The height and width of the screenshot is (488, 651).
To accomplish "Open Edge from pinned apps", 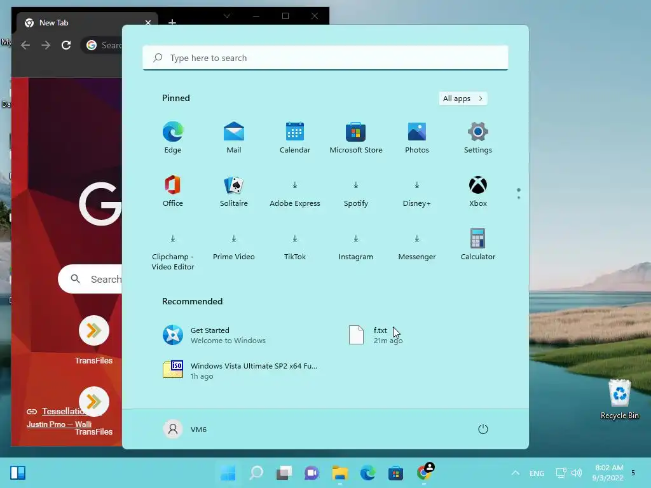I will (173, 138).
